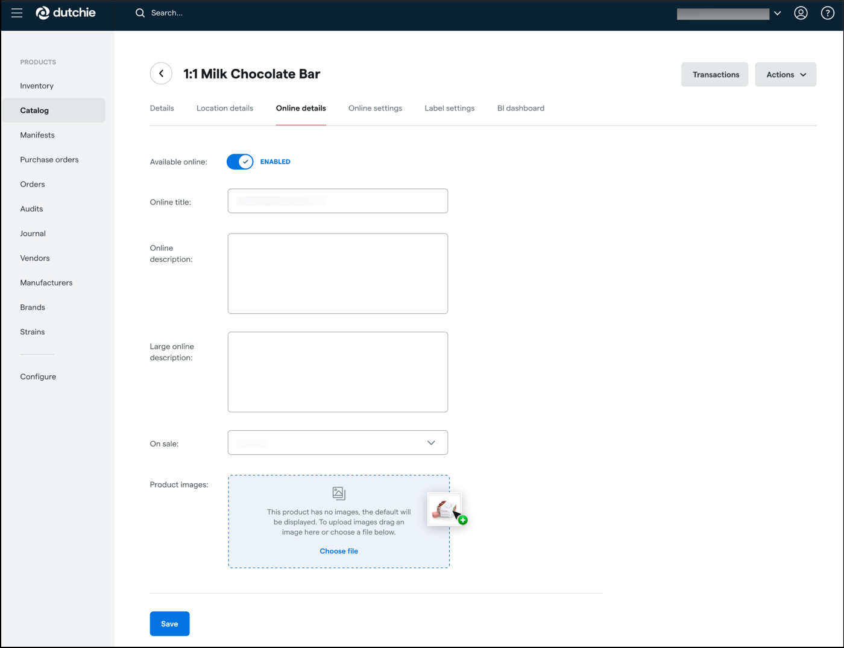Open the user account profile icon
The height and width of the screenshot is (648, 844).
pyautogui.click(x=801, y=13)
